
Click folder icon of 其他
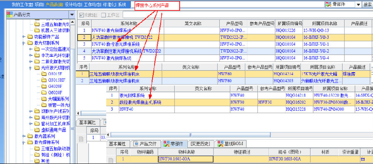(37, 161)
